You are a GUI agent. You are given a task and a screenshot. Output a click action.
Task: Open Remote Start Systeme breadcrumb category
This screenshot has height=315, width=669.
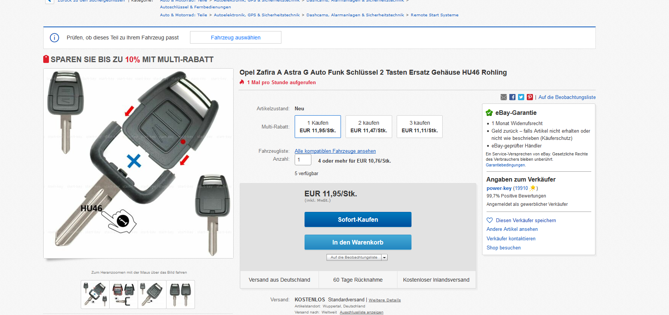pyautogui.click(x=435, y=15)
